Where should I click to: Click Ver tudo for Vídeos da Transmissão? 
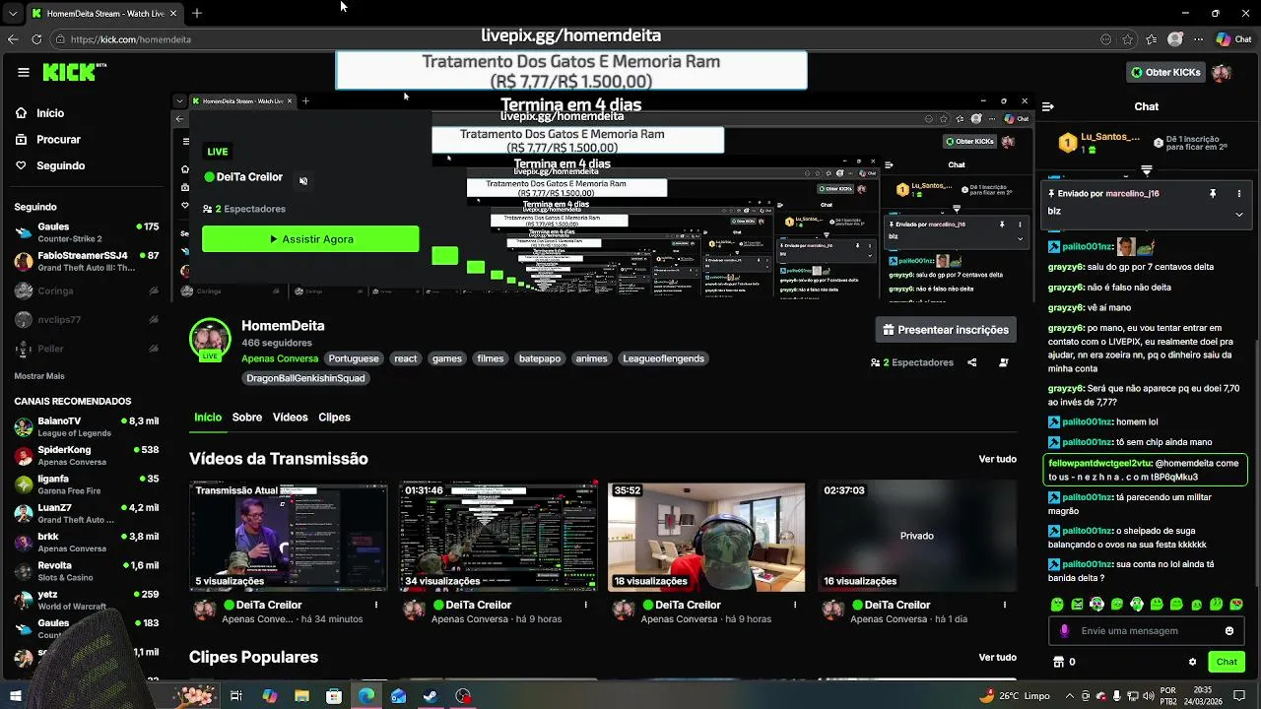tap(997, 459)
